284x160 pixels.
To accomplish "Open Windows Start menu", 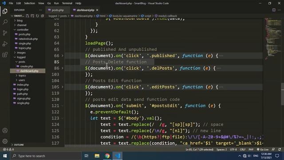I will tap(5, 156).
